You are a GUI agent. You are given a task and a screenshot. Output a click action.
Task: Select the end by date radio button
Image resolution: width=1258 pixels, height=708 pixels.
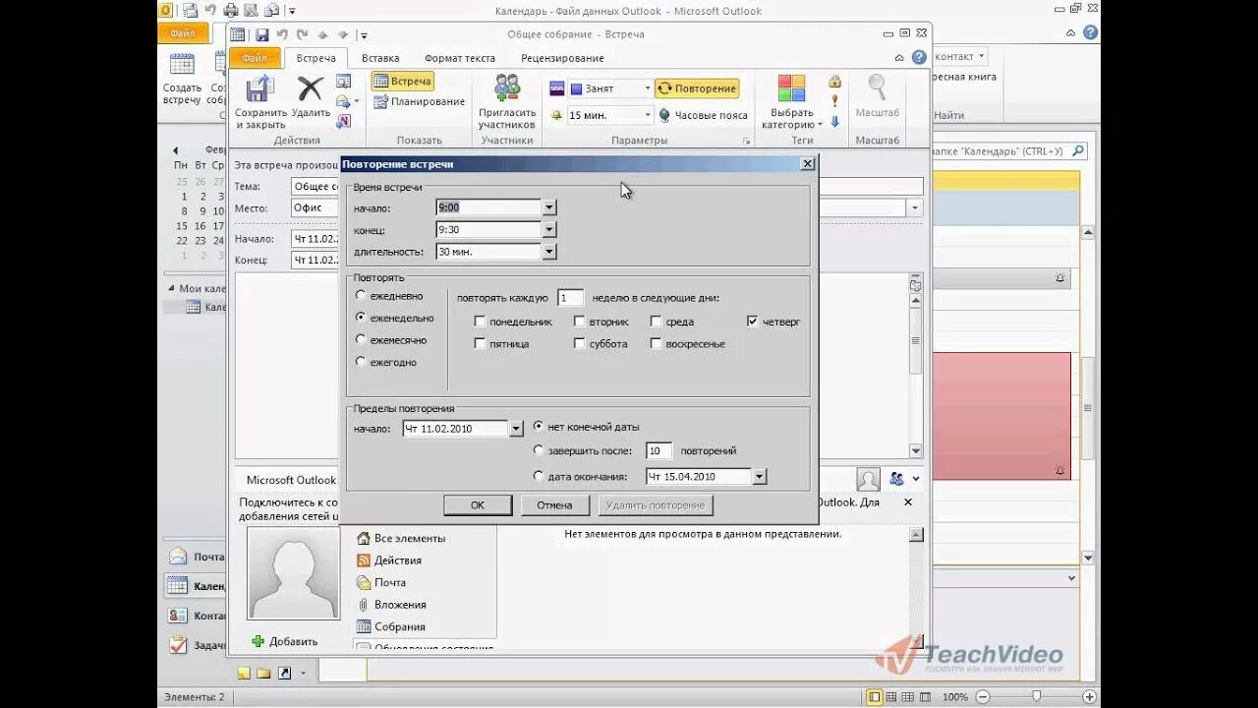coord(539,476)
